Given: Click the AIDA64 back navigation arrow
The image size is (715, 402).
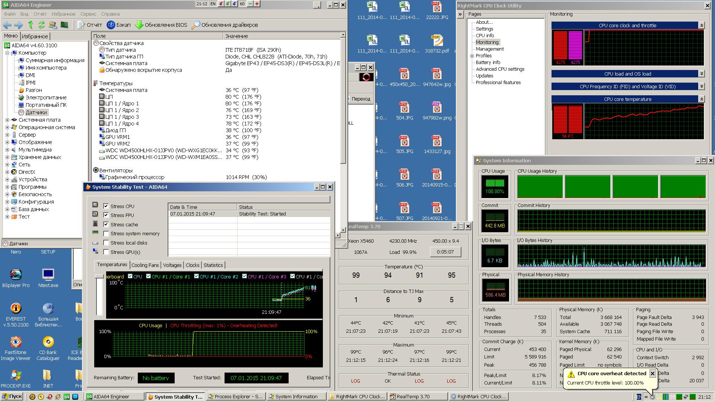Looking at the screenshot, I should point(7,25).
